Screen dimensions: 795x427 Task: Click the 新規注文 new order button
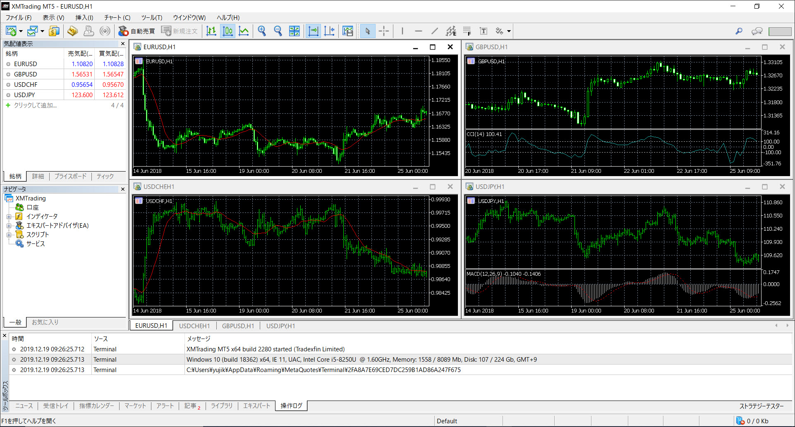(180, 31)
